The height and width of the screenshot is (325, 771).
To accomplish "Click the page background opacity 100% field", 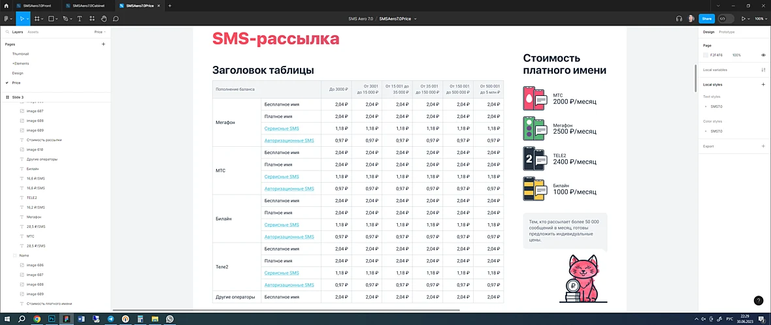I will pos(736,55).
